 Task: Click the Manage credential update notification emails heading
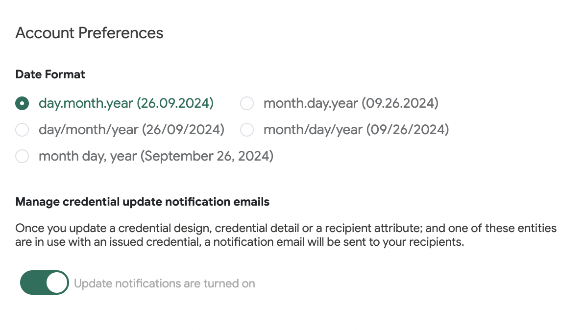click(143, 201)
